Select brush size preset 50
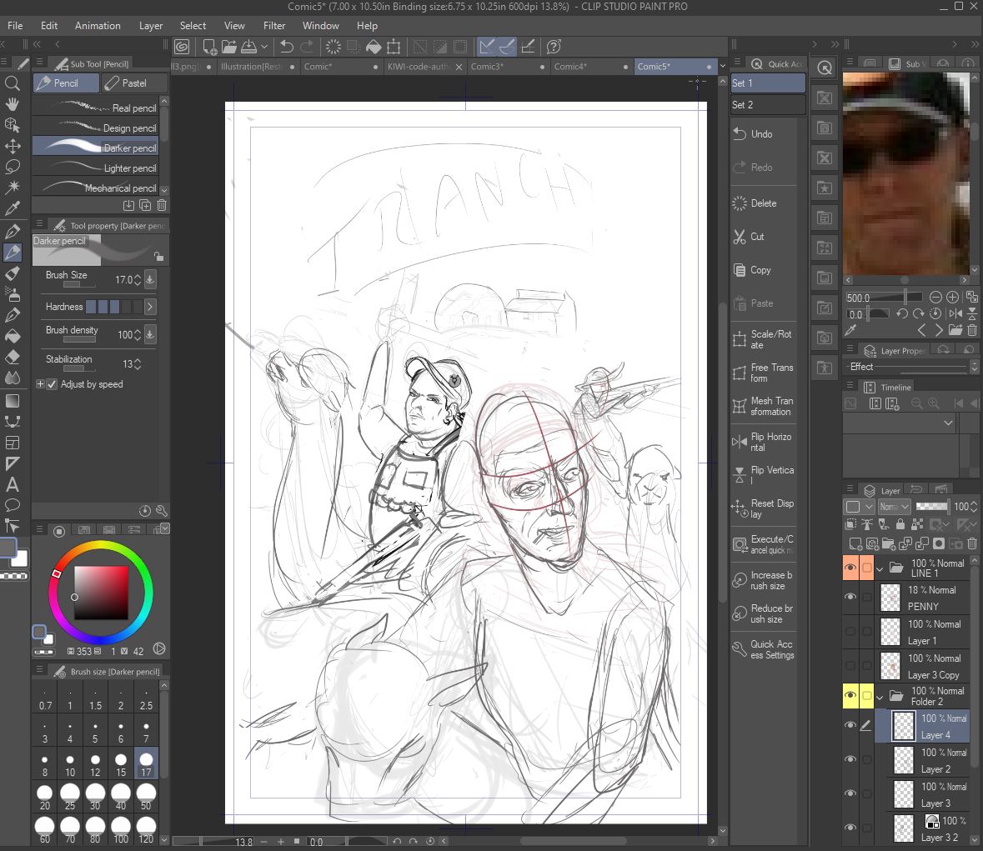Image resolution: width=983 pixels, height=851 pixels. (x=145, y=797)
